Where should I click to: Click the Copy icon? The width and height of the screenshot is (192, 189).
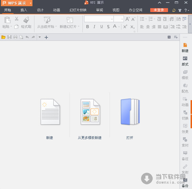pos(16,26)
